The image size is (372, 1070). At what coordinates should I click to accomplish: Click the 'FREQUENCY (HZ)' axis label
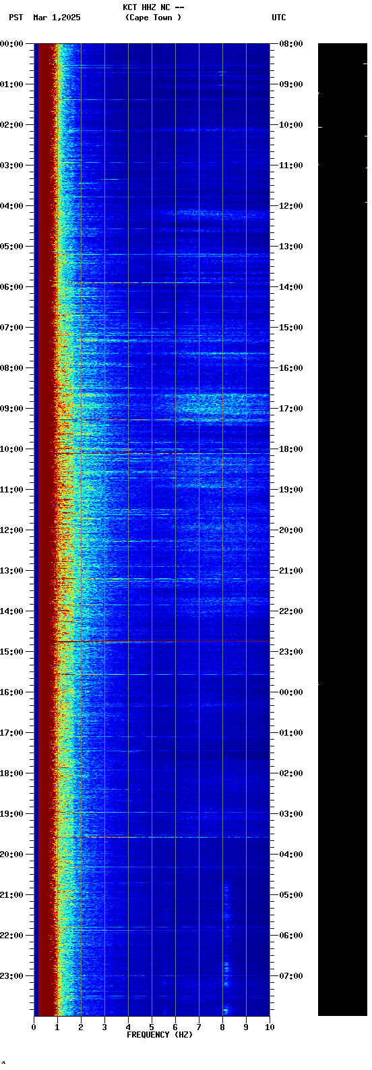160,1035
